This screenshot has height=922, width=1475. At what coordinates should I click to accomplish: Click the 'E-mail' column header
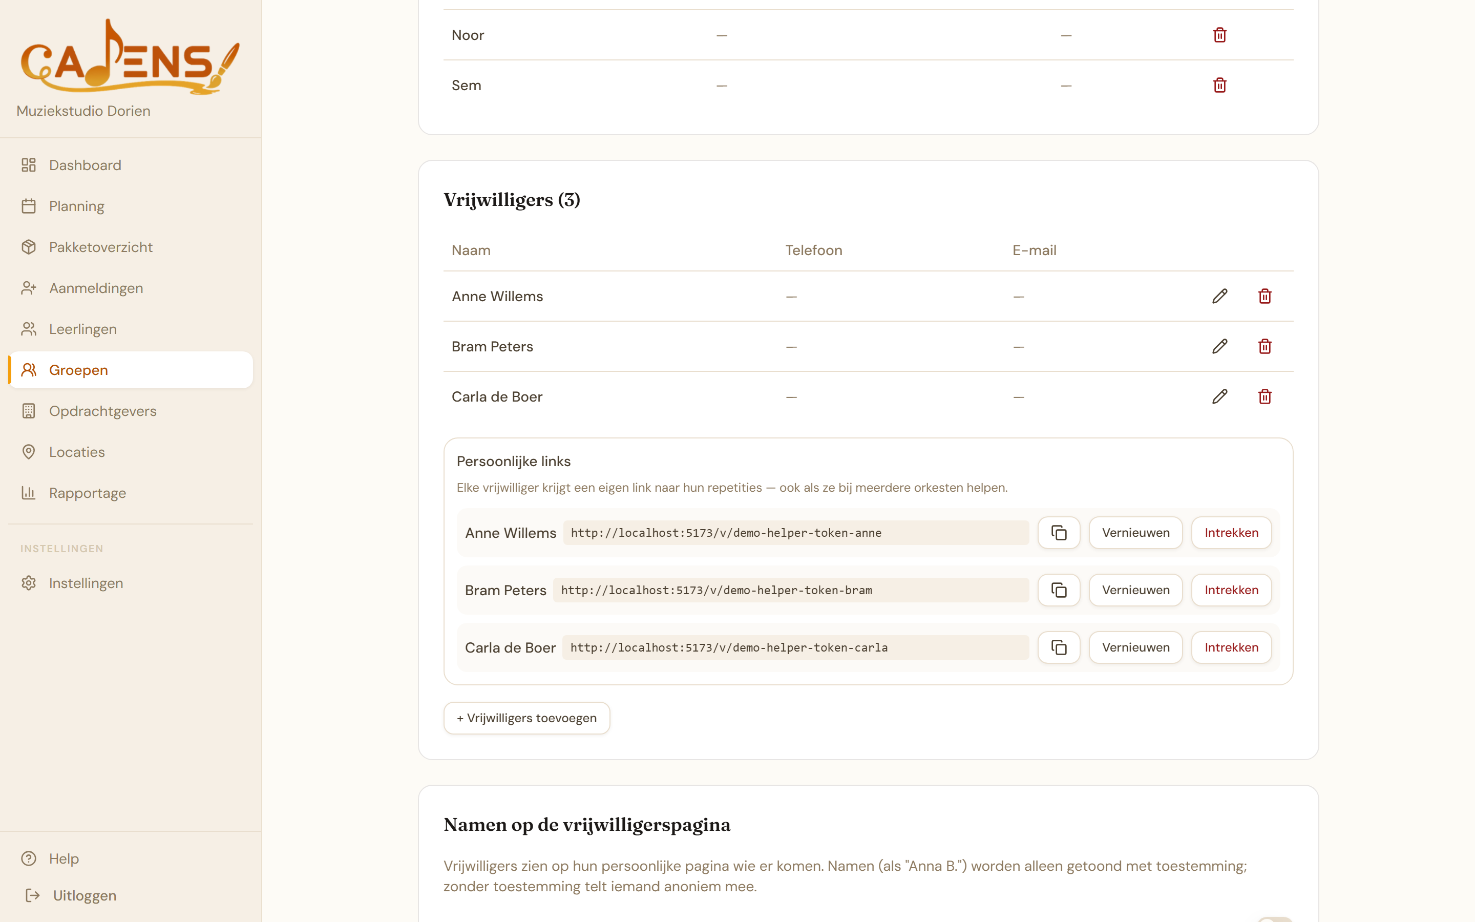[1035, 250]
